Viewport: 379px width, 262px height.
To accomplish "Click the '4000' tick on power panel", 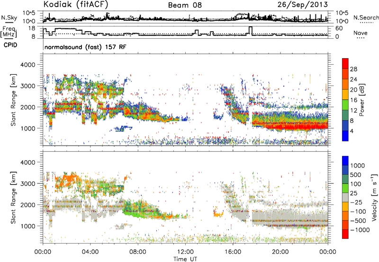I will [x=29, y=65].
